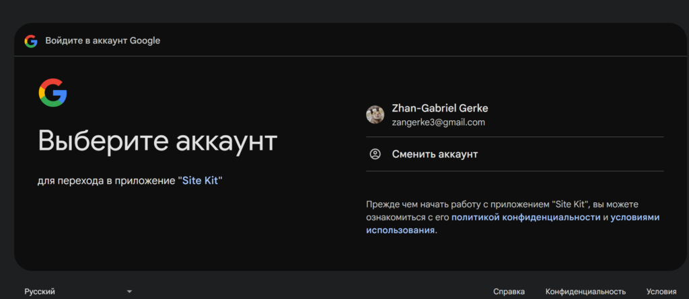The image size is (689, 299).
Task: Click the language dropdown arrow
Action: point(129,292)
